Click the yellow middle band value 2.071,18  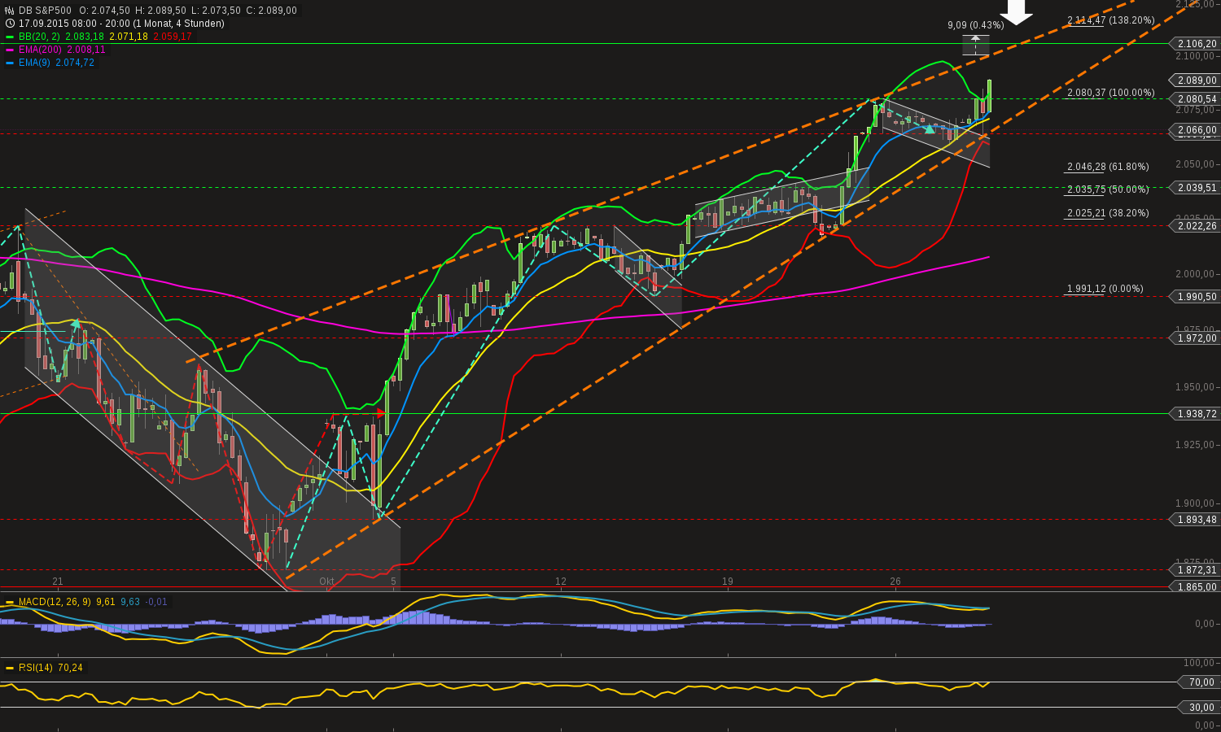[x=129, y=37]
